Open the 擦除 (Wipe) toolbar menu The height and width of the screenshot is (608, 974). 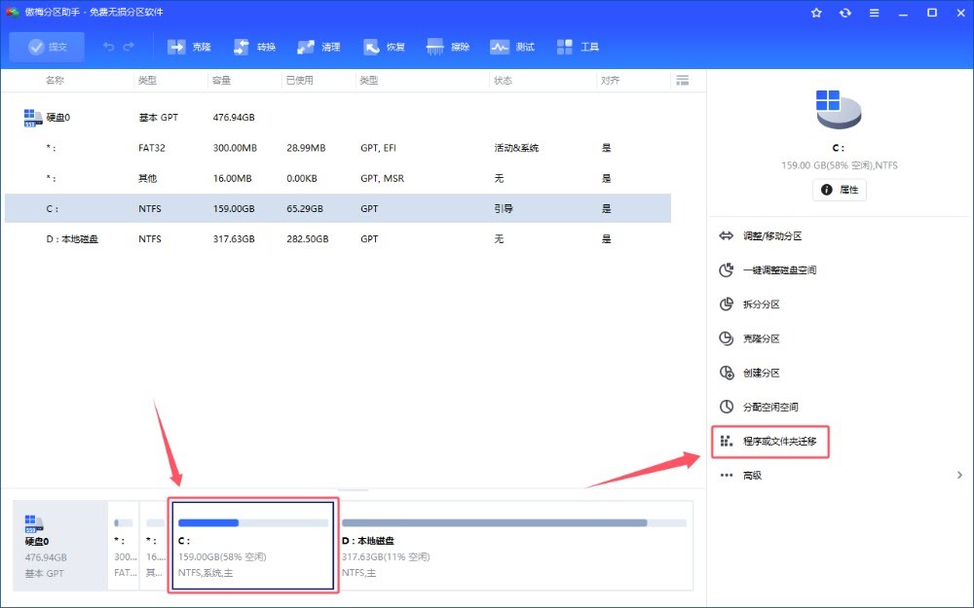click(448, 47)
